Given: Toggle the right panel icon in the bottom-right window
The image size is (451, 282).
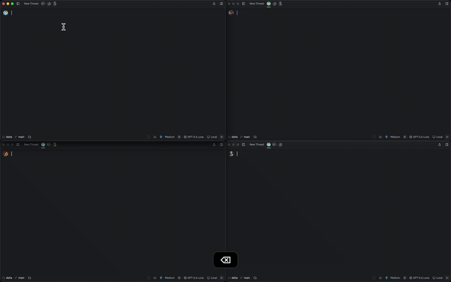Looking at the screenshot, I should pos(446,145).
